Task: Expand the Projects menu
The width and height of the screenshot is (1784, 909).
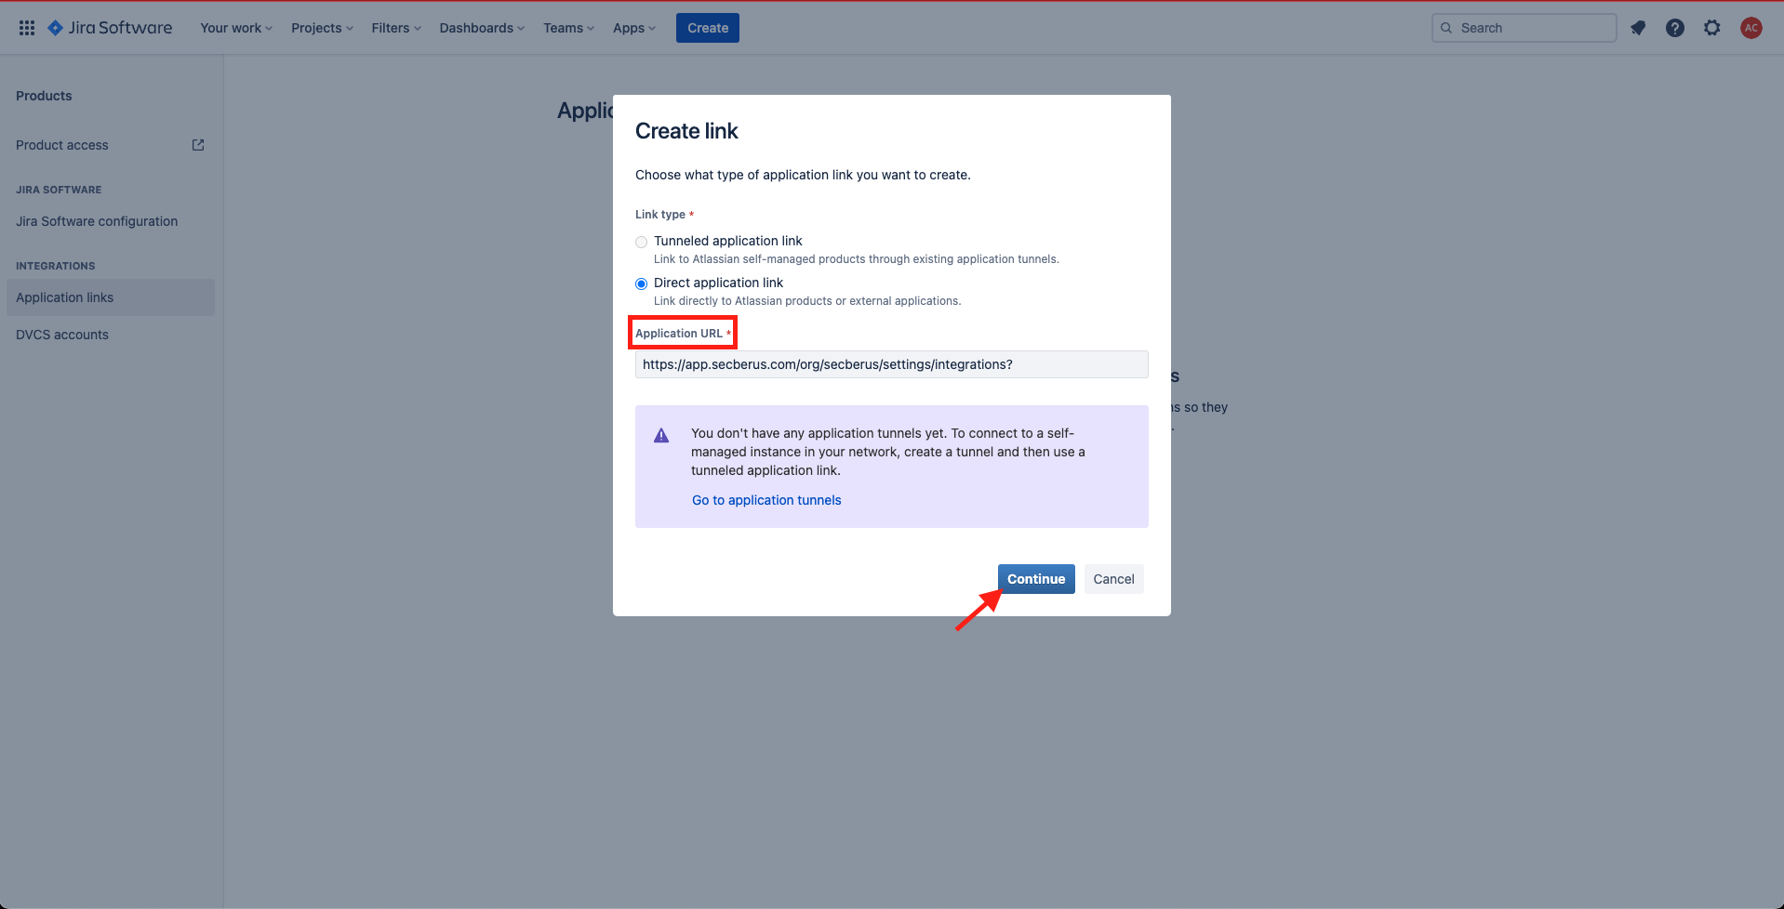Action: [322, 28]
